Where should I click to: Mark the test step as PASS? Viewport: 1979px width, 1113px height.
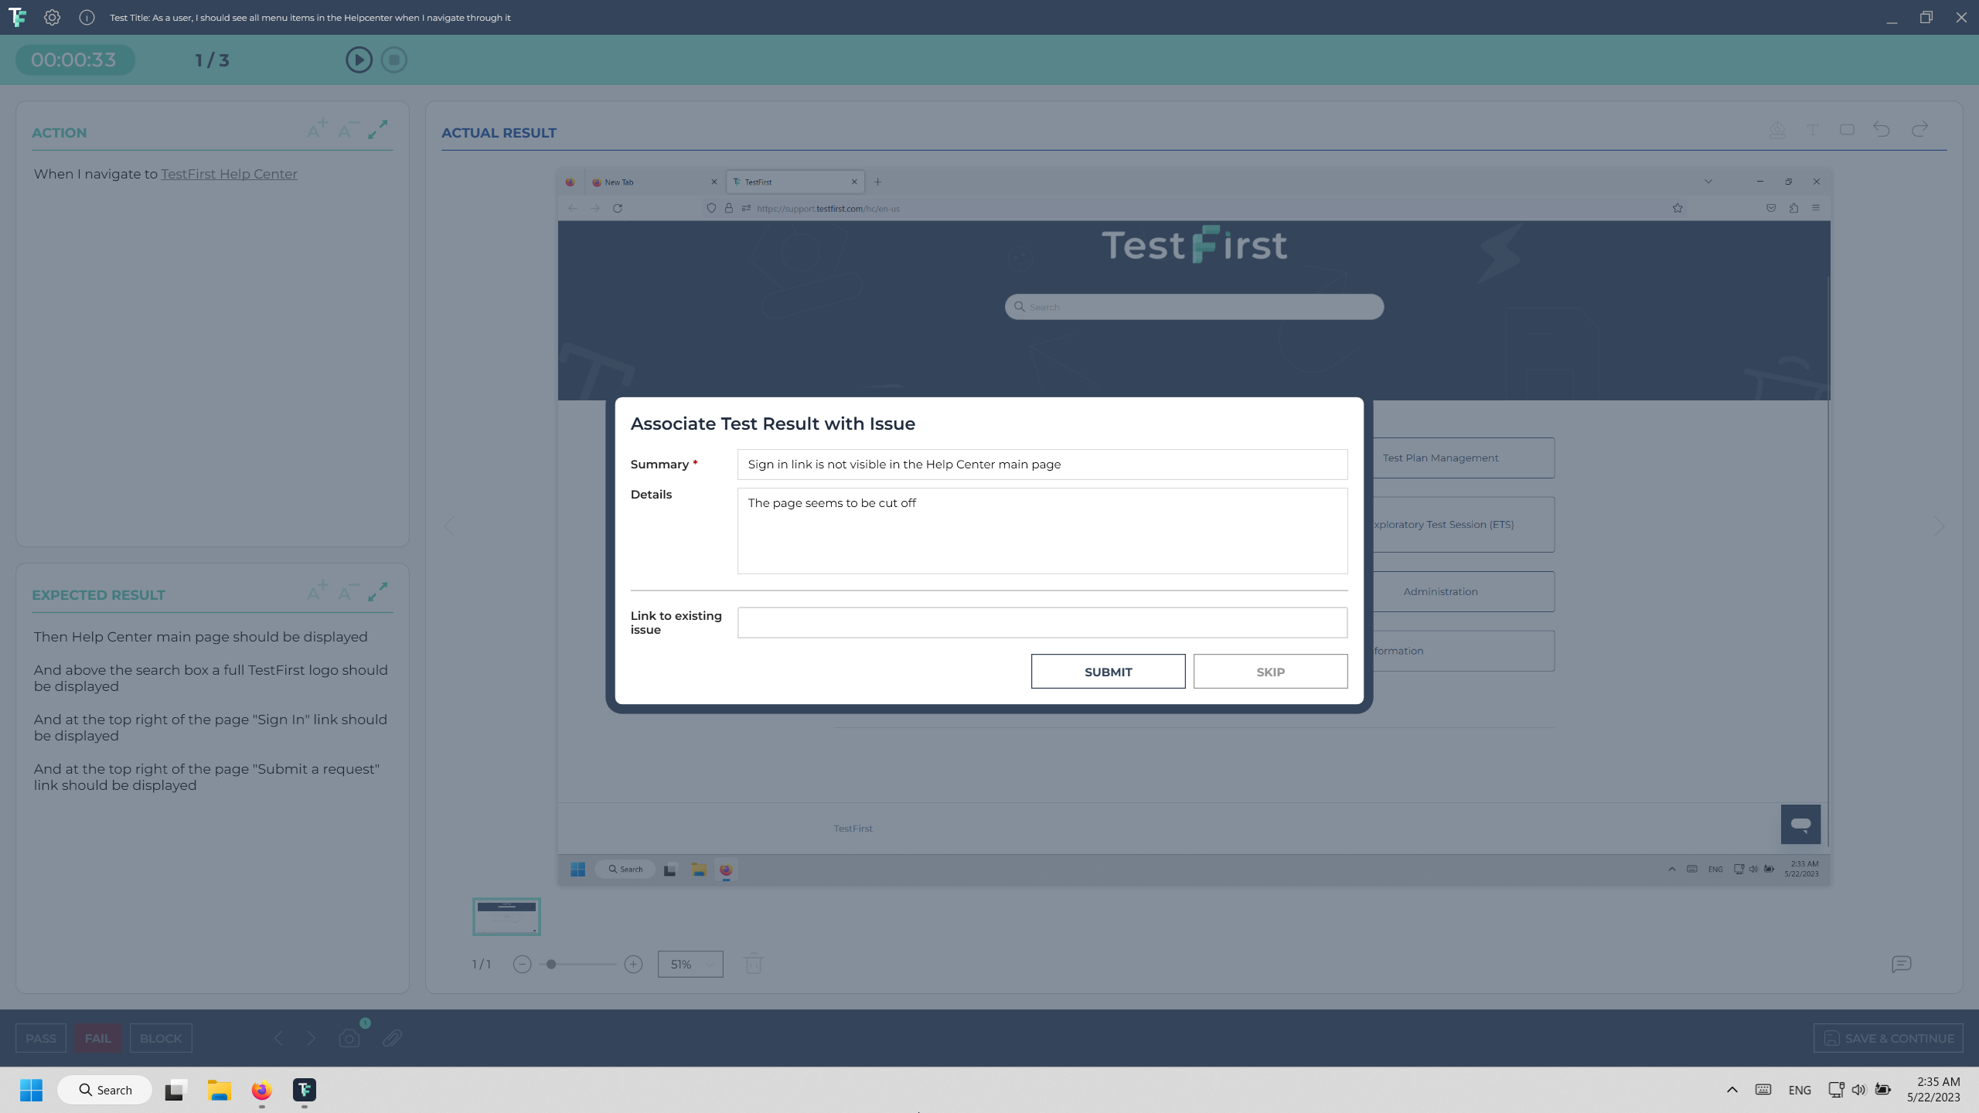pyautogui.click(x=40, y=1038)
